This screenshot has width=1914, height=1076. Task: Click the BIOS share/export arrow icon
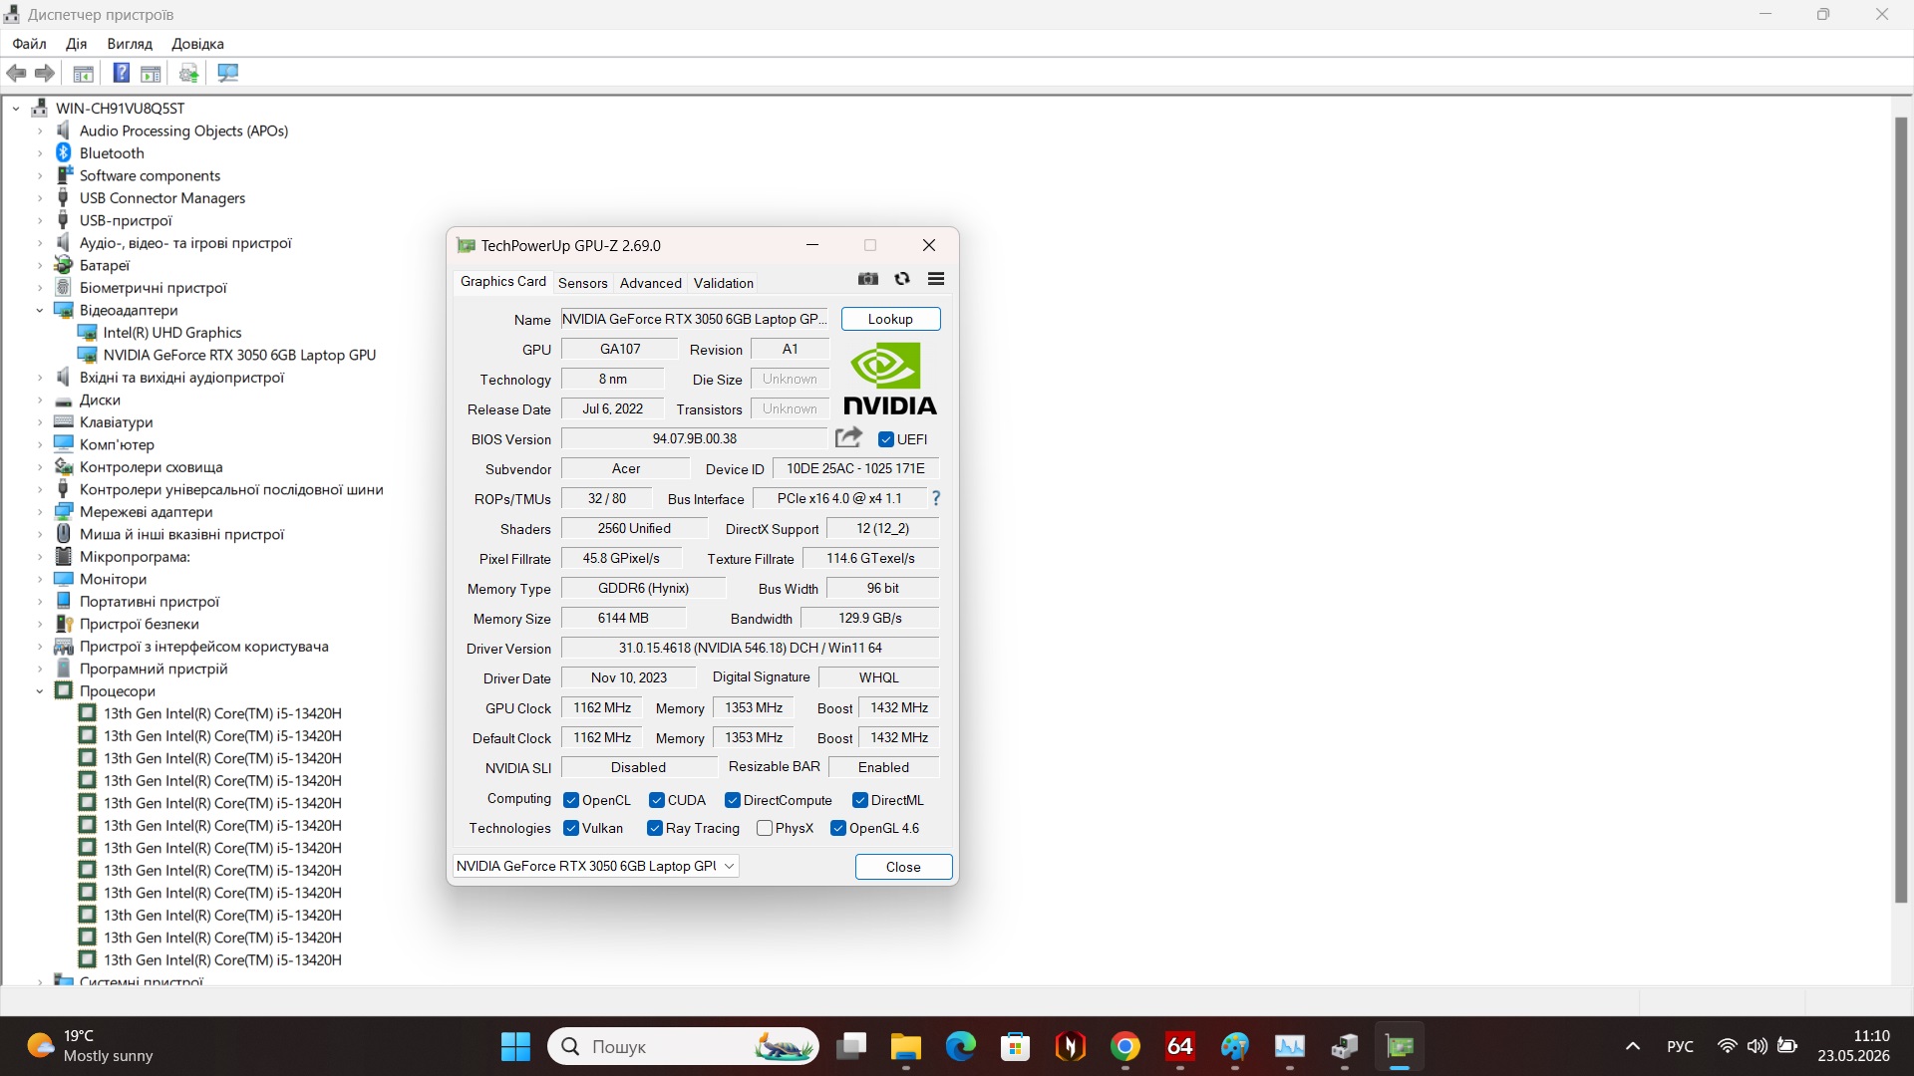848,437
